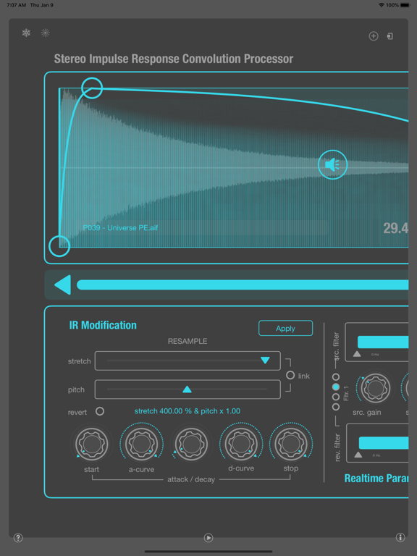
Task: Open the info icon at bottom right
Action: click(400, 538)
